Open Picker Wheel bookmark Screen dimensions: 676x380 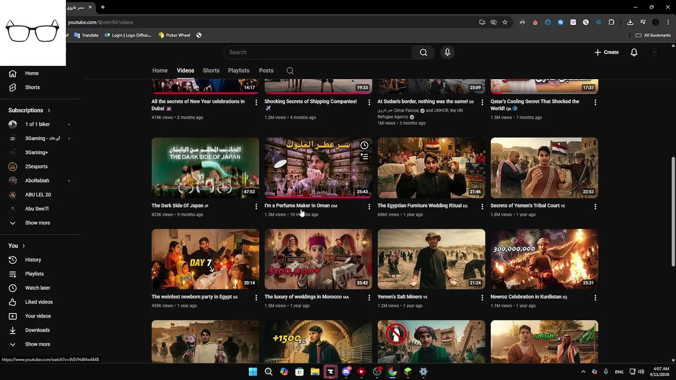pos(174,35)
